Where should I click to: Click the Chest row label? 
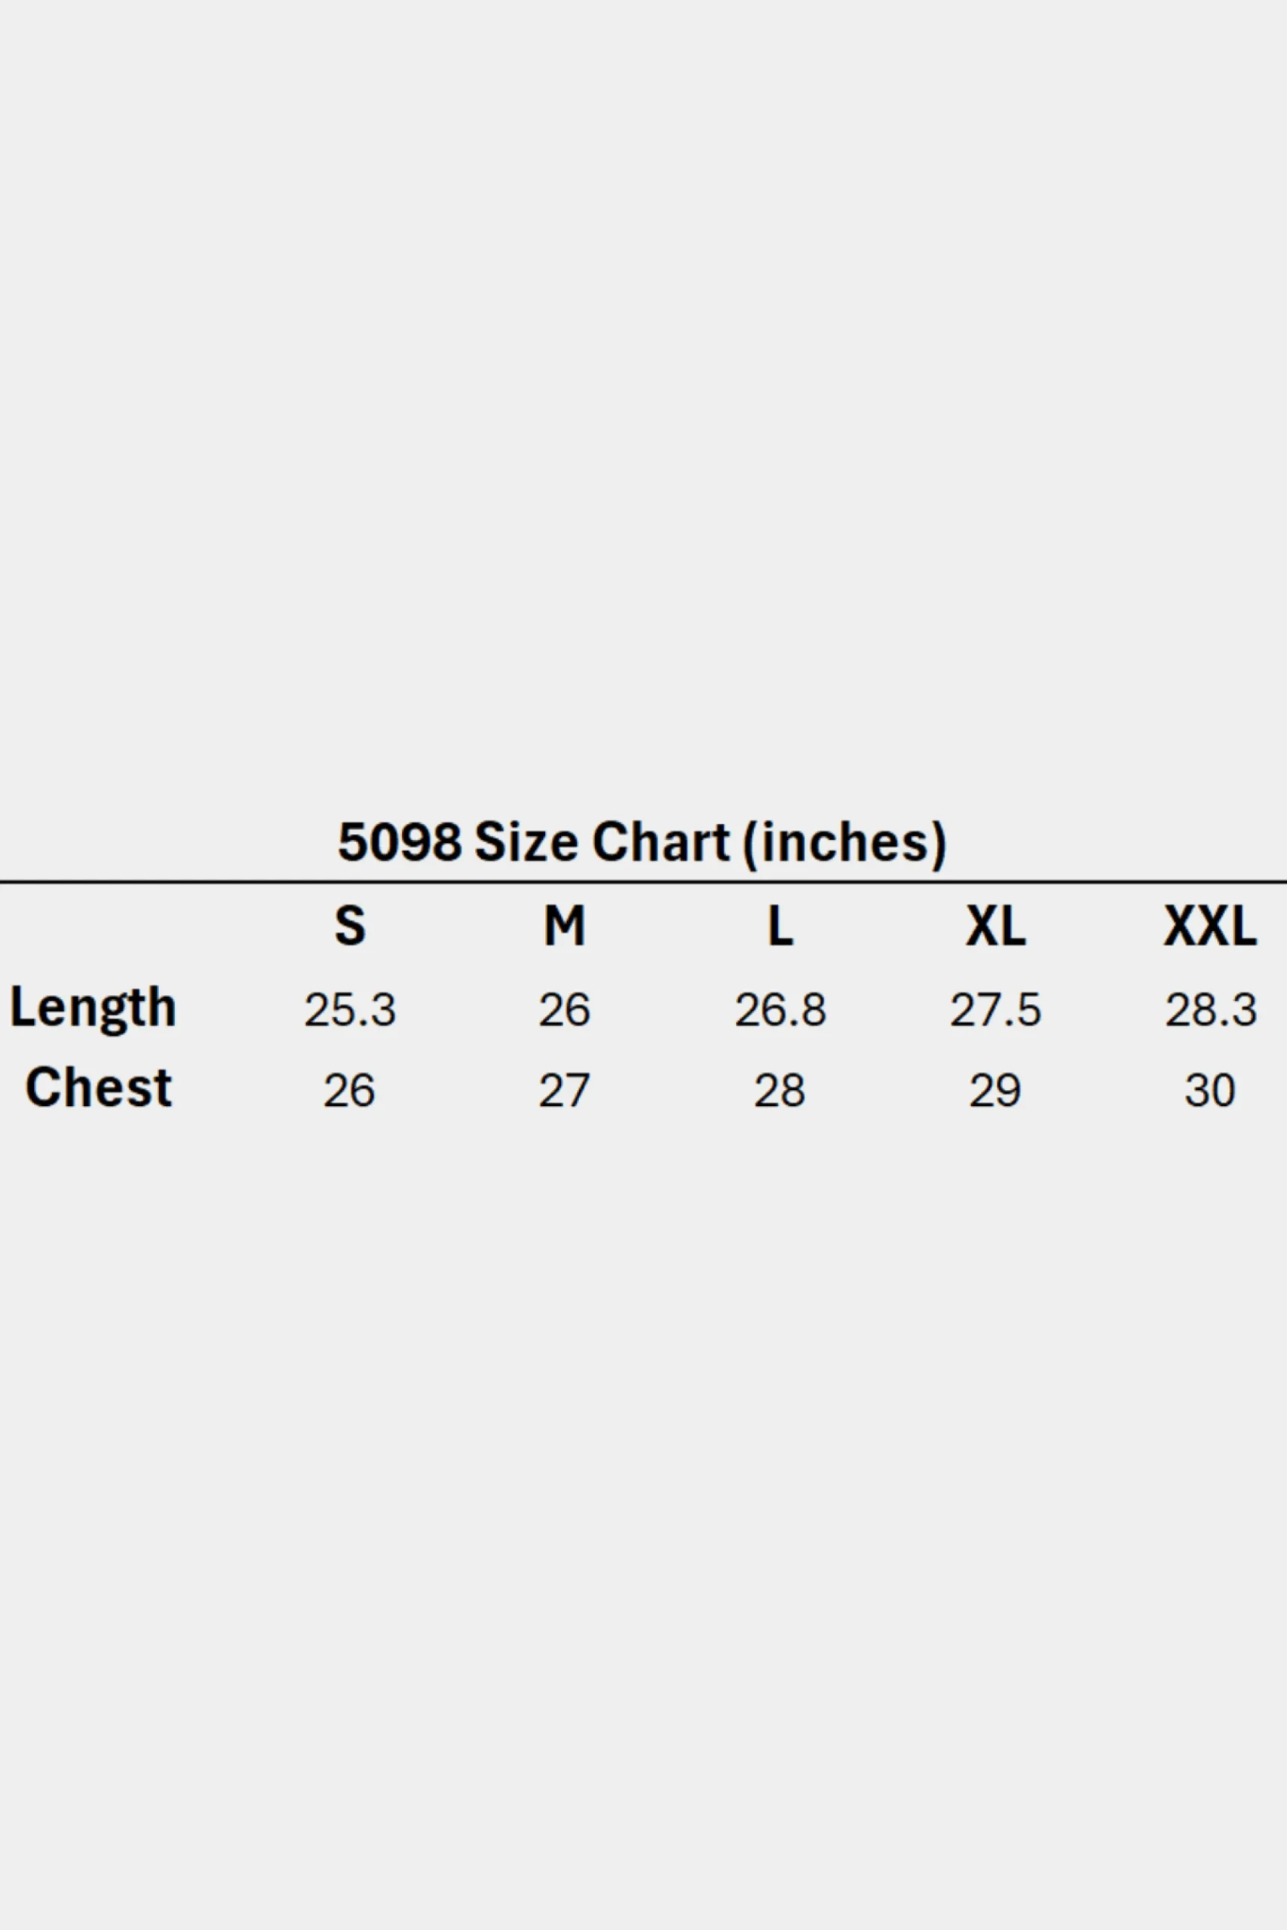pyautogui.click(x=99, y=1088)
